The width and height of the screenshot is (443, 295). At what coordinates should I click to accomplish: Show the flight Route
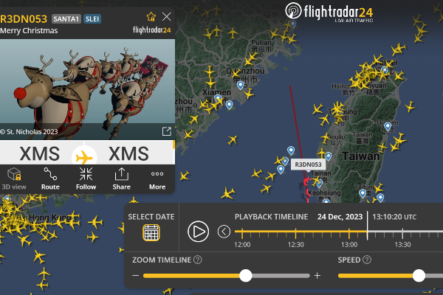50,178
